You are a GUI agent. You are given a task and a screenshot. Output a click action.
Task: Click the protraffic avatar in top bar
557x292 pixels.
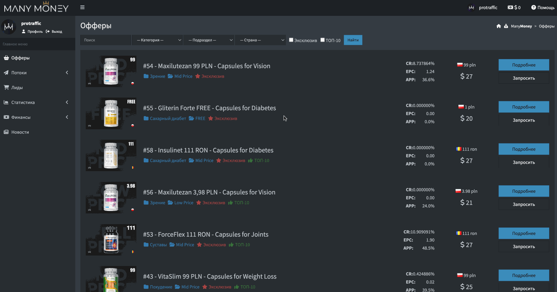click(x=472, y=7)
